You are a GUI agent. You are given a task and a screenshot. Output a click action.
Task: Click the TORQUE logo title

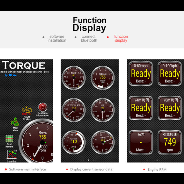pyautogui.click(x=23, y=65)
